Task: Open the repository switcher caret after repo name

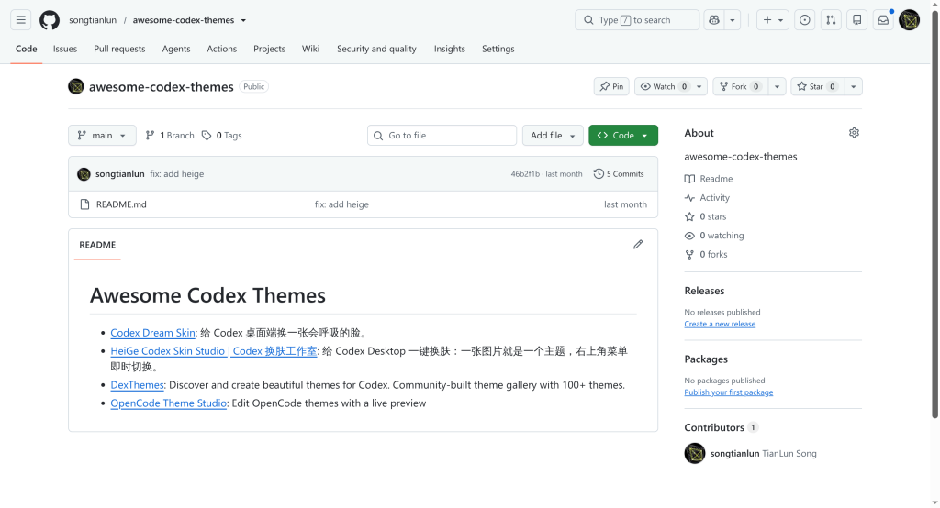Action: tap(243, 20)
